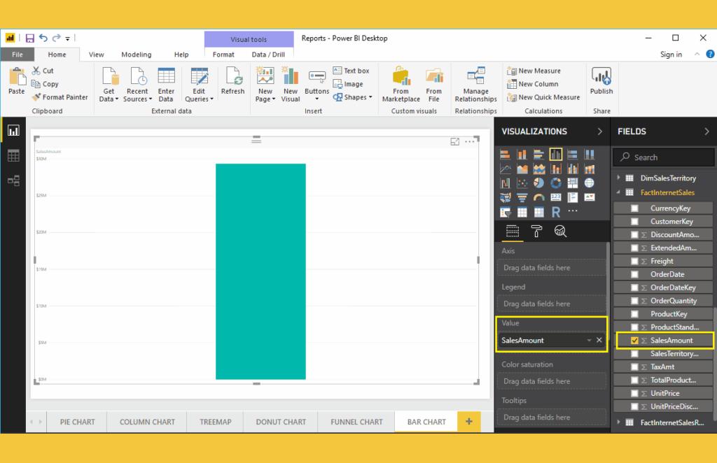Viewport: 717px width, 463px height.
Task: Switch to Data view in sidebar
Action: click(x=13, y=156)
